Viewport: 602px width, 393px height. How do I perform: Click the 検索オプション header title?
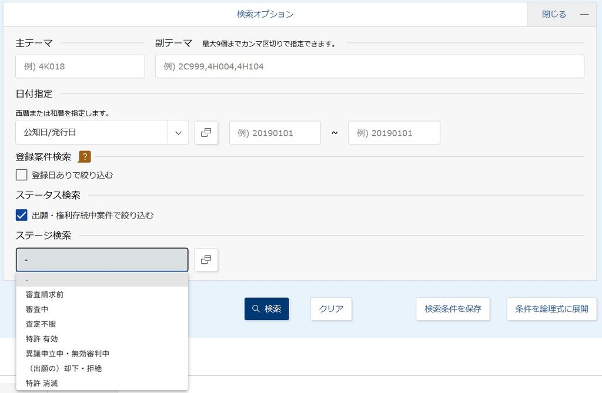tap(265, 14)
